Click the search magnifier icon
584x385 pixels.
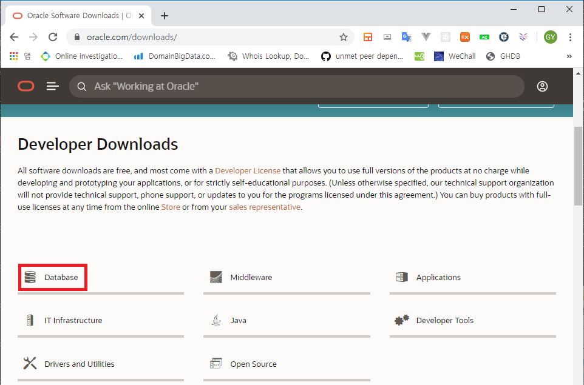81,87
